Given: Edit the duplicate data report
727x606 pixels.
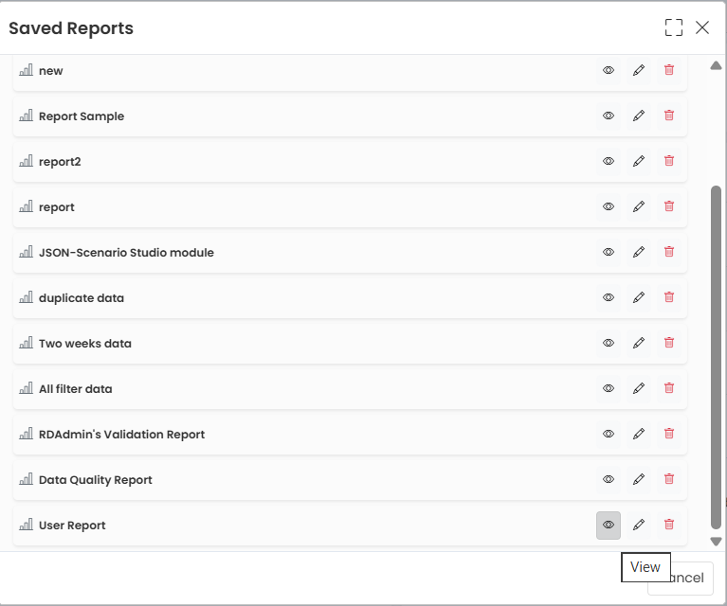Looking at the screenshot, I should coord(639,297).
